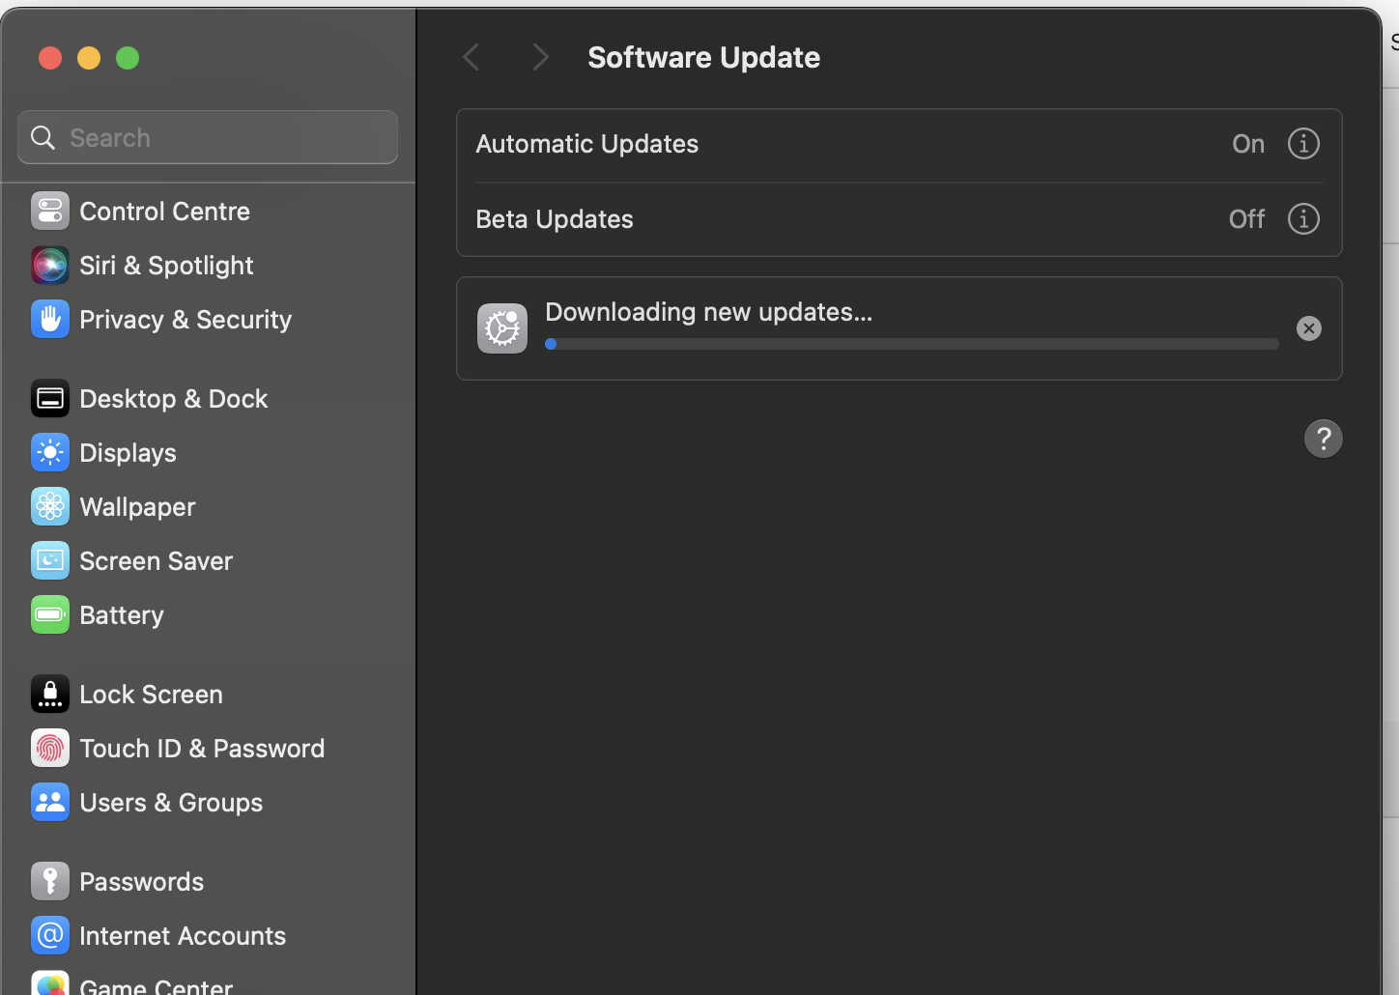Go forward using the right chevron
This screenshot has width=1399, height=995.
[x=540, y=57]
